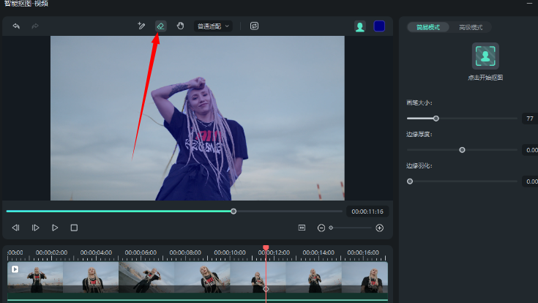Image resolution: width=538 pixels, height=303 pixels.
Task: Toggle the green portrait preview mode icon
Action: (359, 26)
